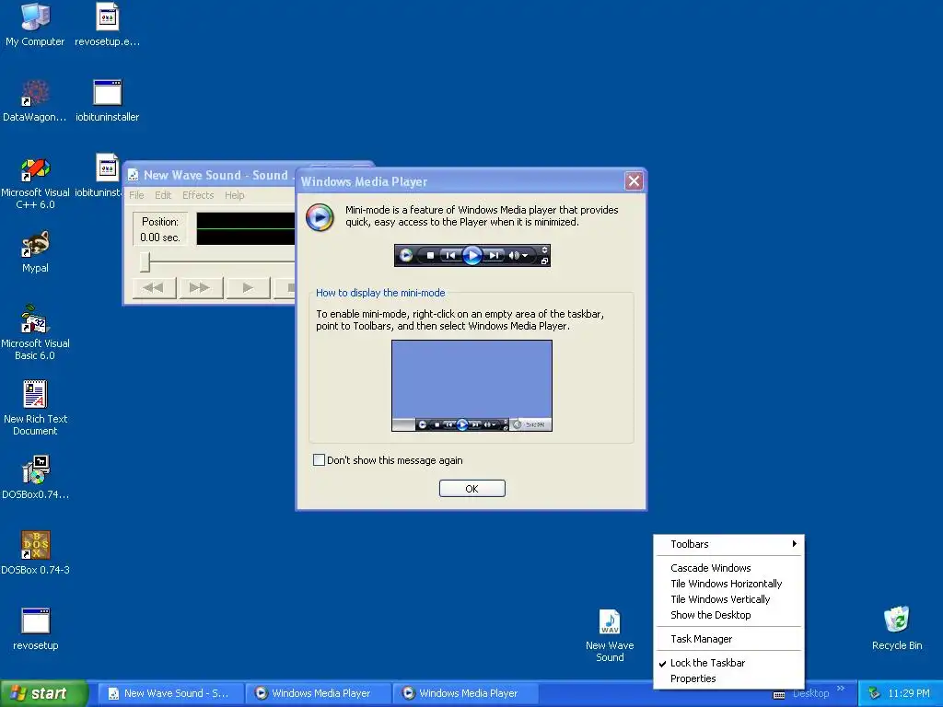This screenshot has height=707, width=943.
Task: Select the DOSBox0.74... installer icon
Action: (x=35, y=470)
